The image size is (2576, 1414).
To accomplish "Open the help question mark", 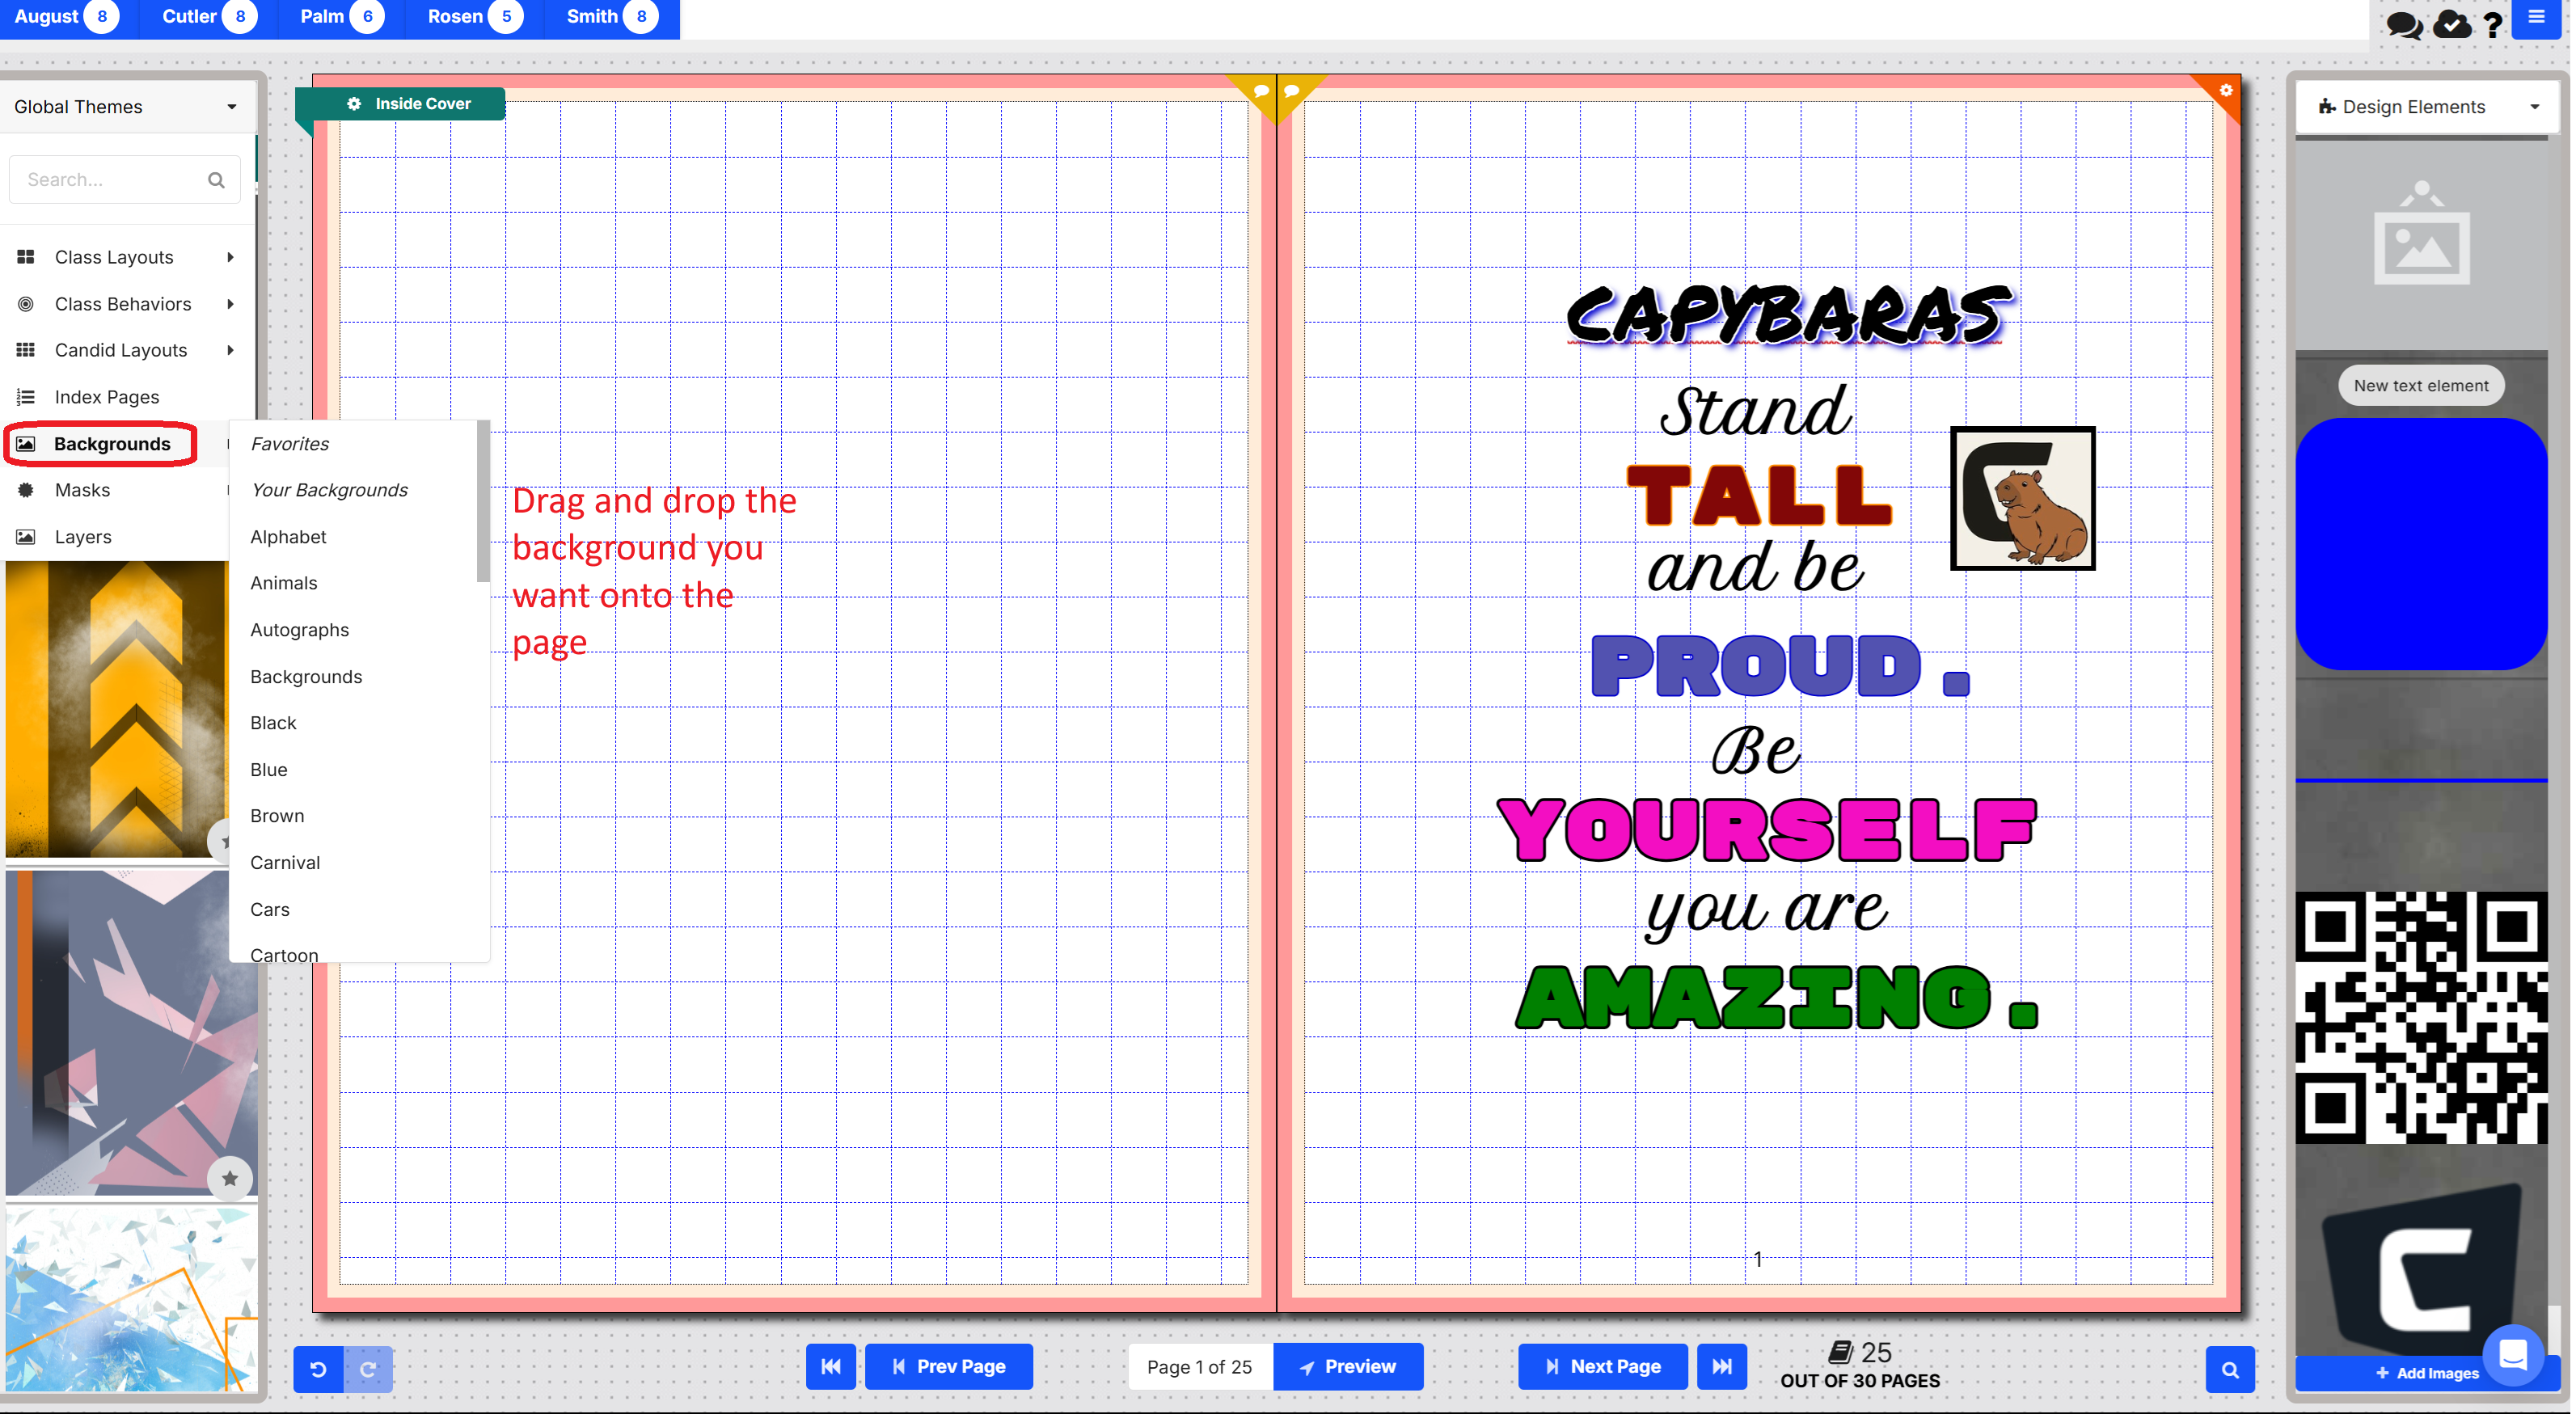I will pos(2493,24).
